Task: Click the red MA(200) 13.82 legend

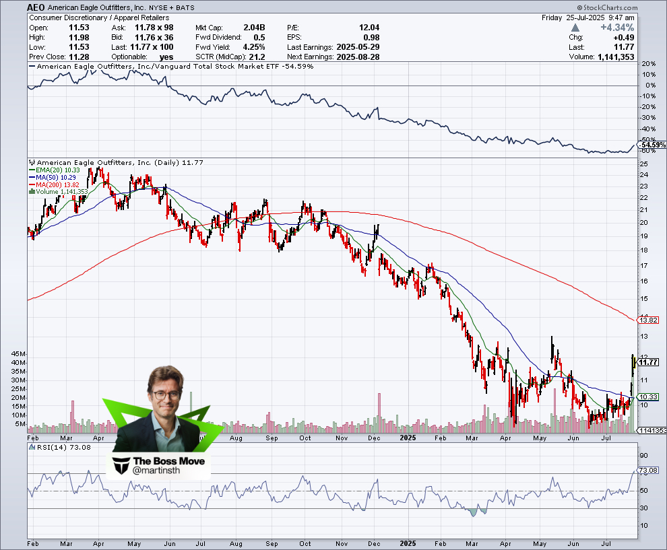Action: coord(54,184)
